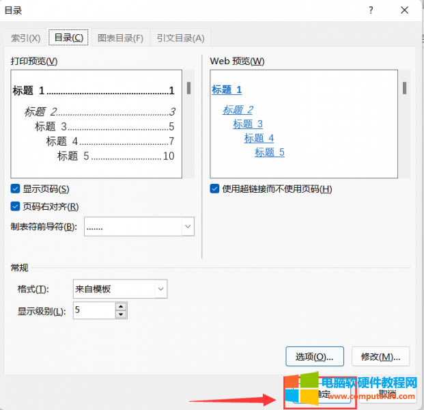Click the question mark help icon
The height and width of the screenshot is (410, 424).
point(371,10)
